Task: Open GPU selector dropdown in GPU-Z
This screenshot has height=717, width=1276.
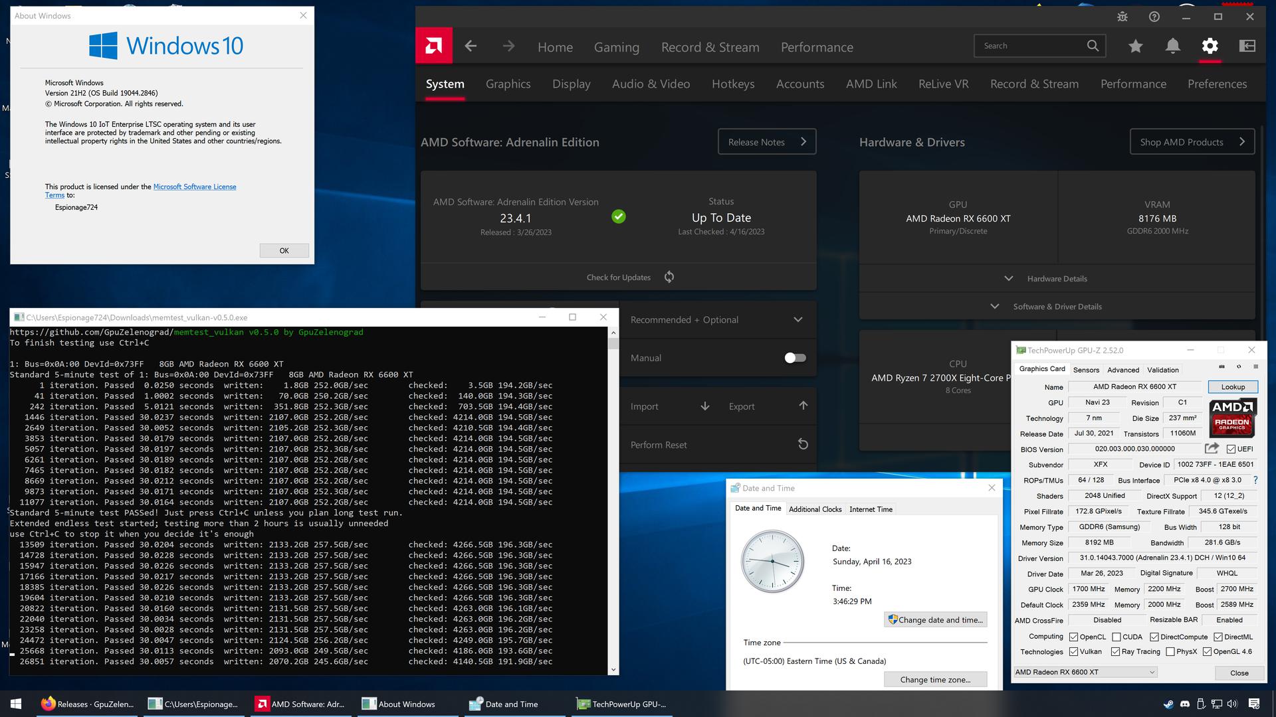Action: 1086,672
